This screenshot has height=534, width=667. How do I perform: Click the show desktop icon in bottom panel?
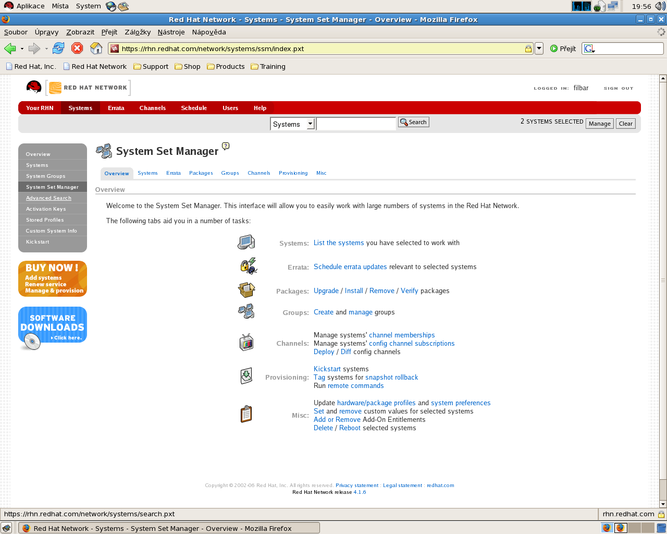pos(6,528)
